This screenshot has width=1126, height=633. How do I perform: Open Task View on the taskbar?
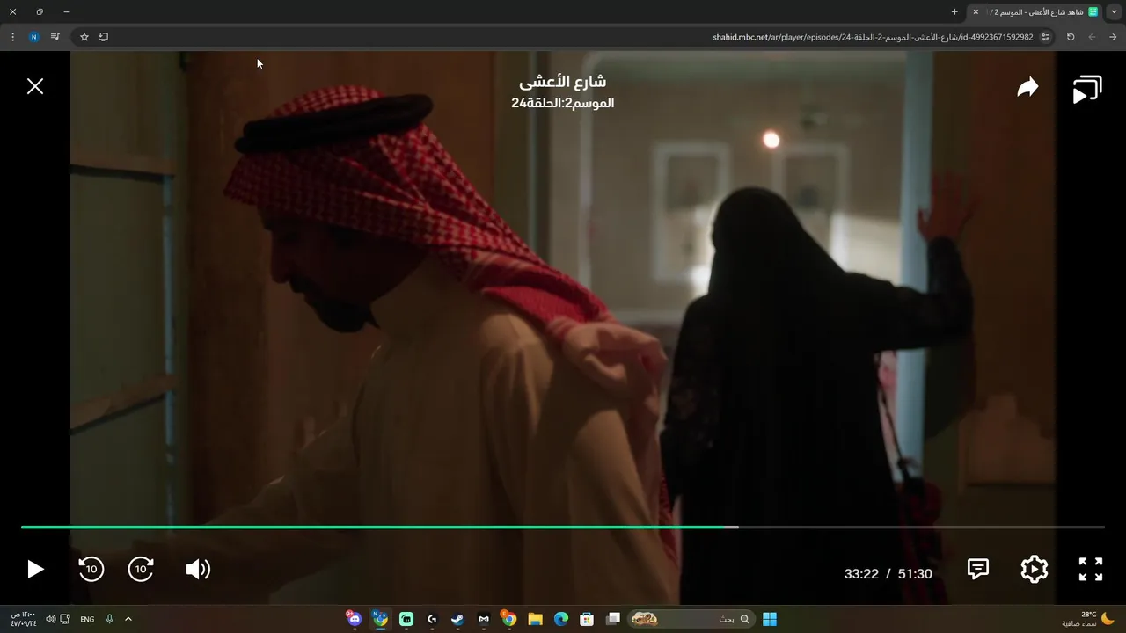613,619
